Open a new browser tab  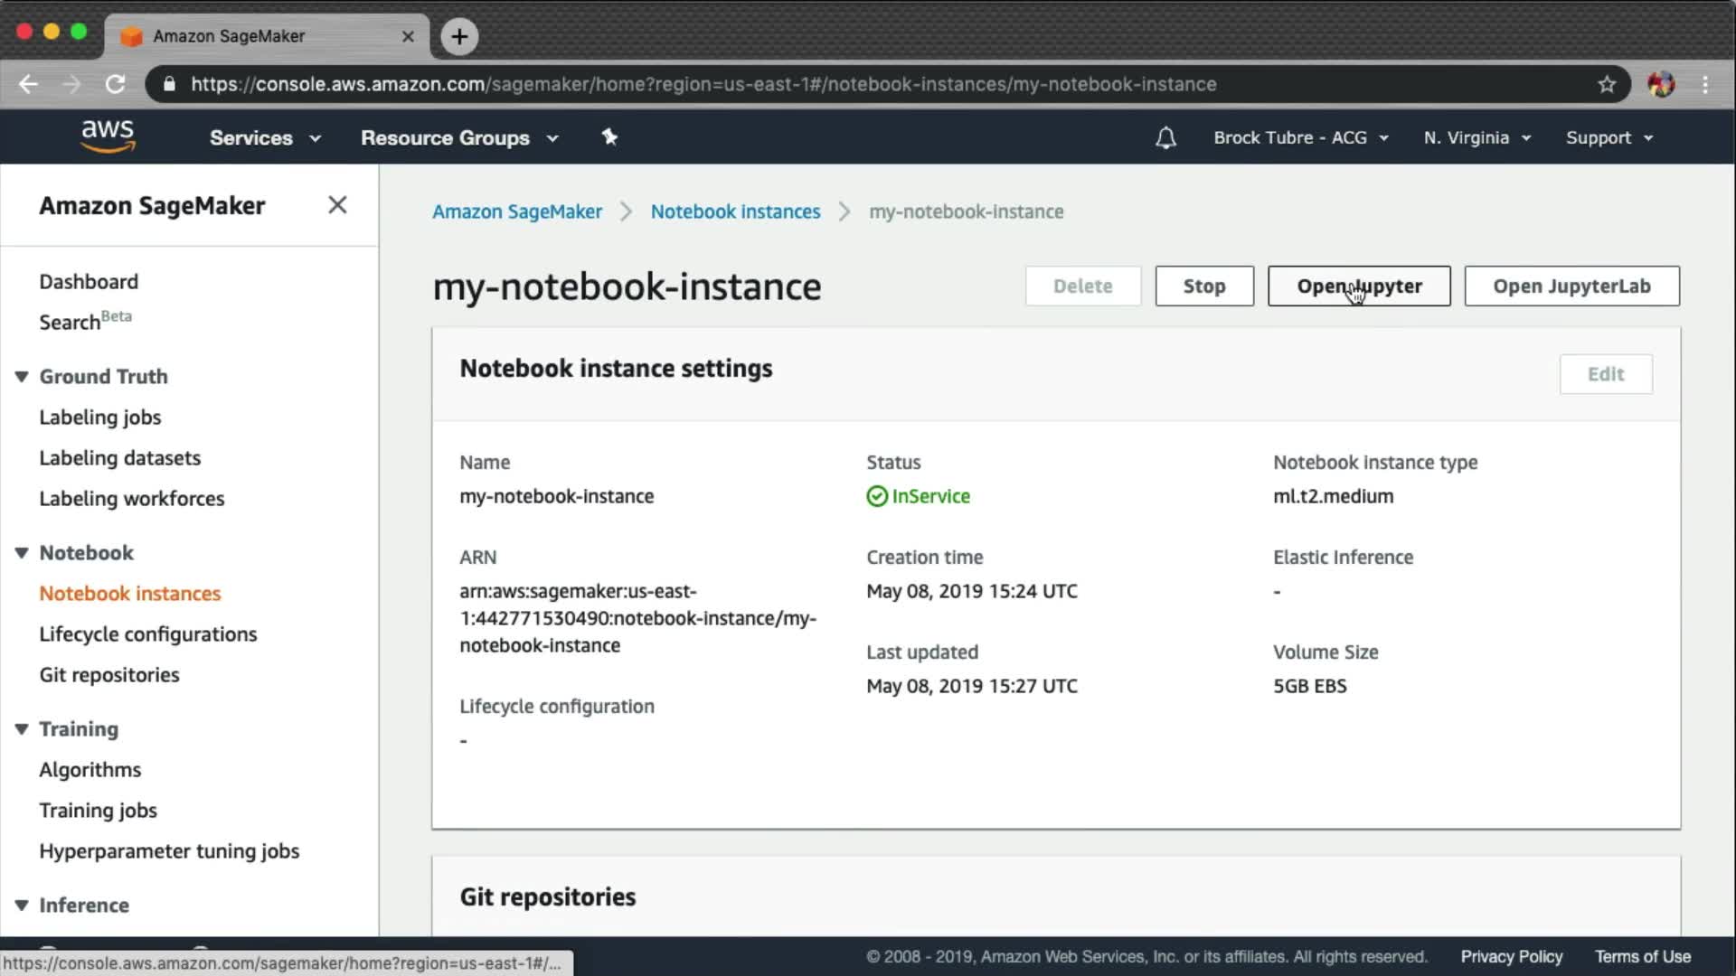(x=459, y=36)
